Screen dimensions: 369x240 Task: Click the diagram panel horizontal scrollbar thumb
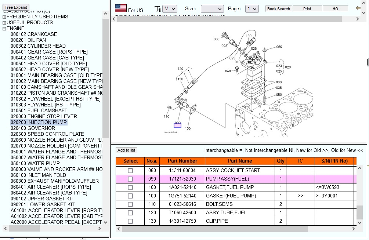pyautogui.click(x=229, y=19)
